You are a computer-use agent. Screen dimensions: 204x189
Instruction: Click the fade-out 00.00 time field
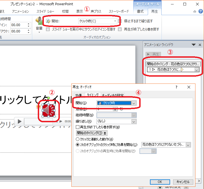19,31
